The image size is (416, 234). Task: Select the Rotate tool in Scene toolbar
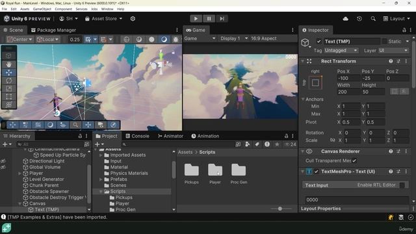(8, 81)
